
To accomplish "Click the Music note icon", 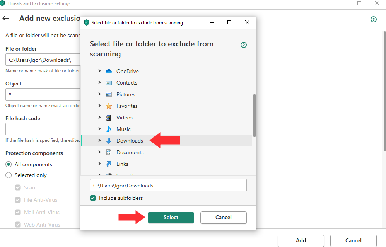I will (109, 129).
